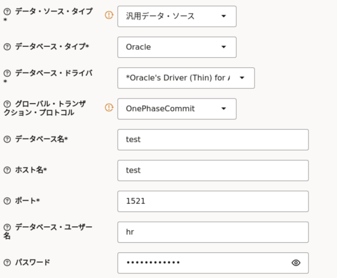Expand the Oracle database type dropdown
This screenshot has width=337, height=278.
pos(177,47)
